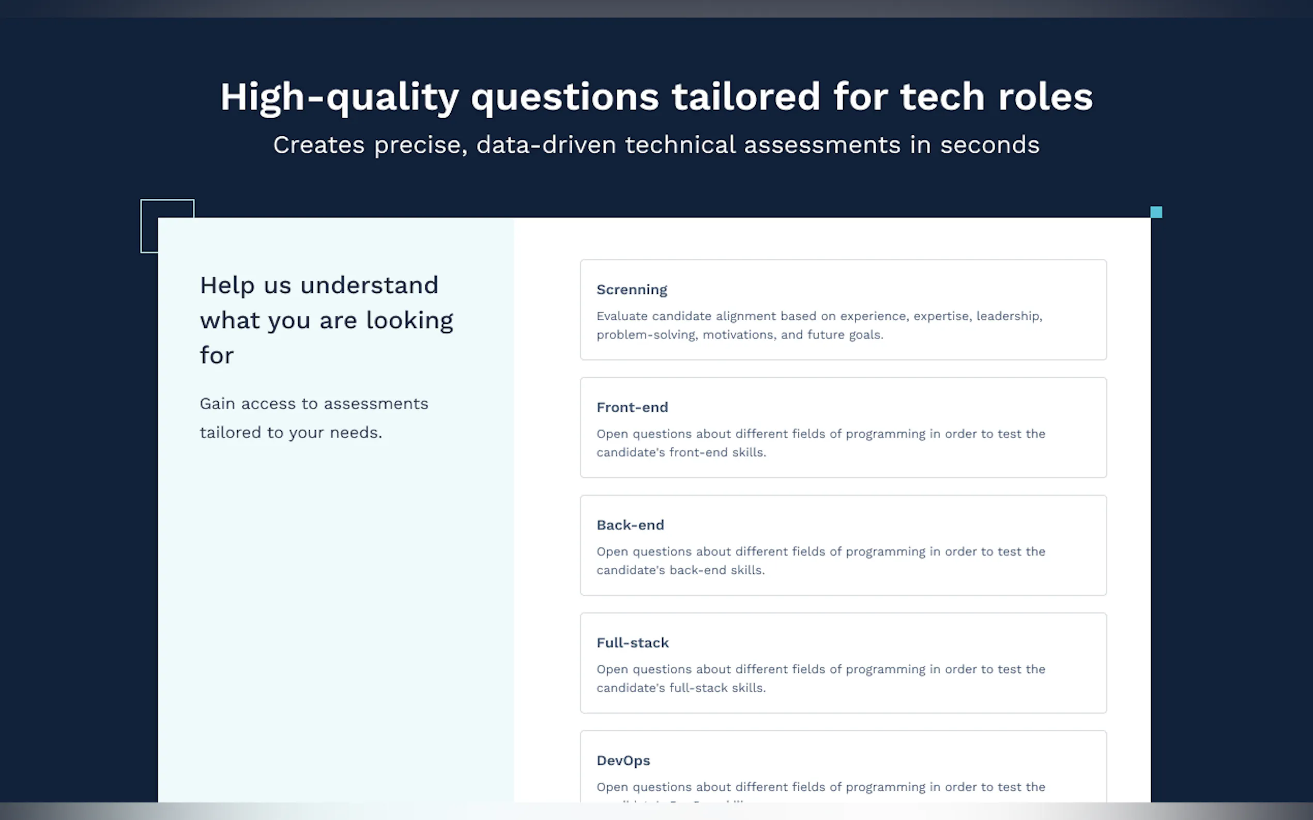Select the Screnning assessment option card

pyautogui.click(x=843, y=310)
